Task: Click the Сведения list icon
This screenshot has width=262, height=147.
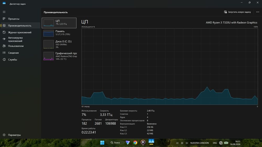Action: pos(4,53)
